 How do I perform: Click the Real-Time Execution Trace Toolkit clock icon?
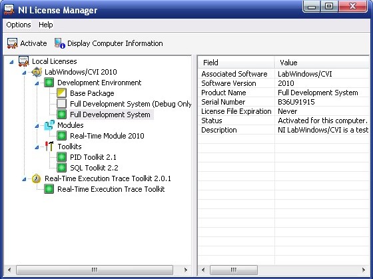[37, 178]
